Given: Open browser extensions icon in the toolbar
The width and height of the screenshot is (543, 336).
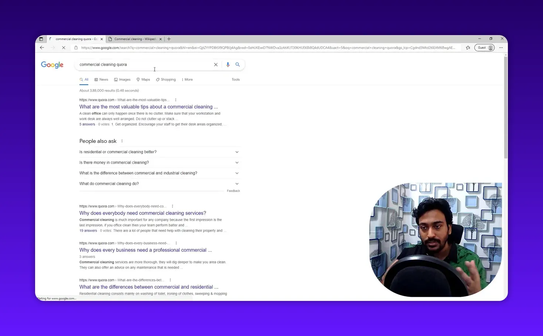Looking at the screenshot, I should coord(468,47).
